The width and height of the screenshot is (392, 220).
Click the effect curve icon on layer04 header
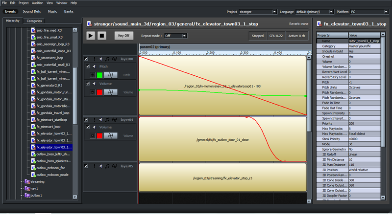coord(115,120)
